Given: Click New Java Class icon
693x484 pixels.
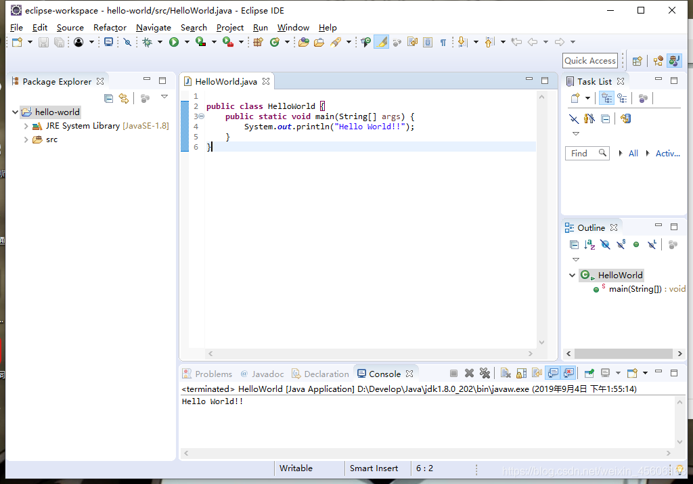Looking at the screenshot, I should click(x=275, y=42).
